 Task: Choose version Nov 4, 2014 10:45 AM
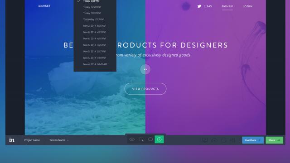pyautogui.click(x=95, y=64)
